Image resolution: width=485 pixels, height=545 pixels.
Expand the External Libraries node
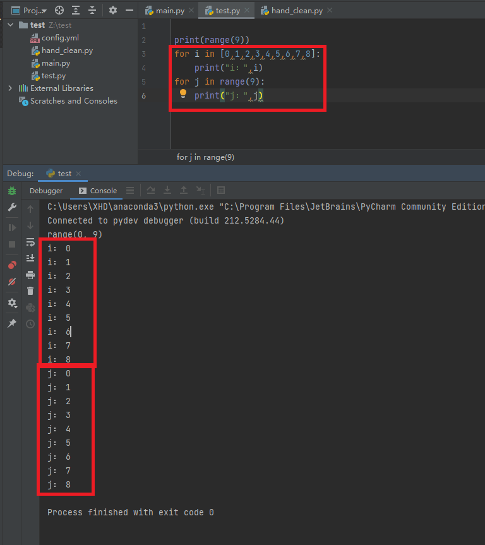[11, 88]
